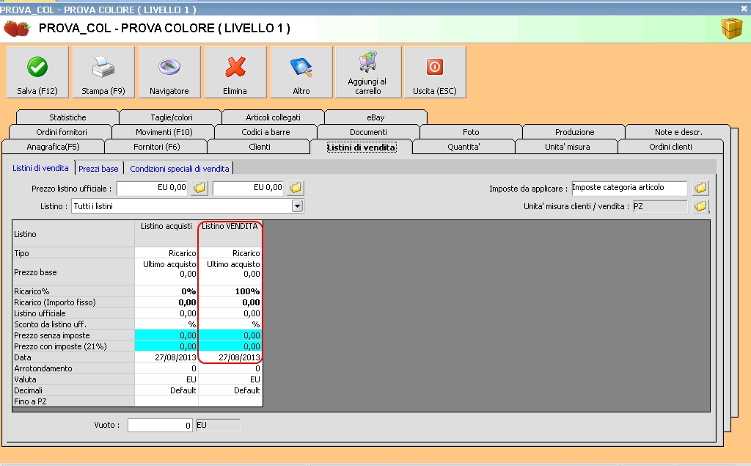The width and height of the screenshot is (751, 466).
Task: Click the Salva (F12) green checkmark button
Action: [37, 72]
